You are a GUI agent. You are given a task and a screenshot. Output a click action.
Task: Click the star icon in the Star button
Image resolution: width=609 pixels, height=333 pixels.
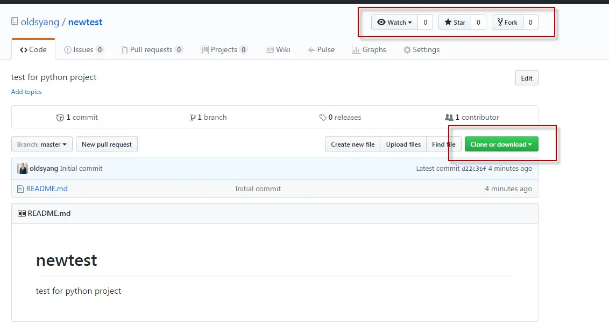point(448,22)
